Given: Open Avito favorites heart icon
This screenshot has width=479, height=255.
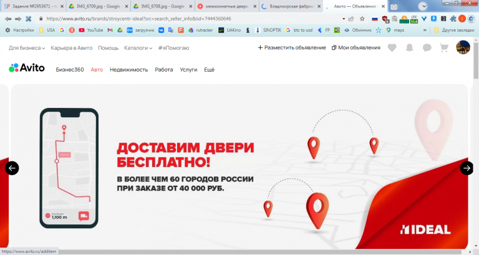Looking at the screenshot, I should (x=392, y=47).
